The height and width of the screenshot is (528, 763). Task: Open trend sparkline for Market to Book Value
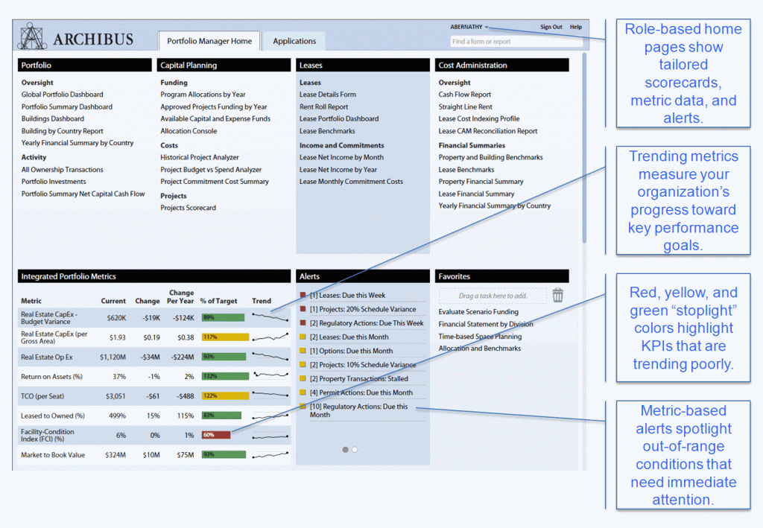(270, 454)
